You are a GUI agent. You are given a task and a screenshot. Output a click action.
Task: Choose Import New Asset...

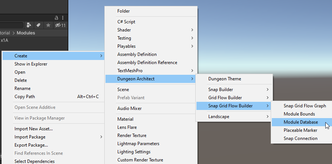tap(53, 129)
